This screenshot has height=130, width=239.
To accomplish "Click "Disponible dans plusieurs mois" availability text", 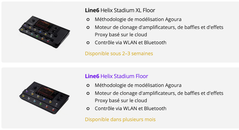I will (120, 119).
